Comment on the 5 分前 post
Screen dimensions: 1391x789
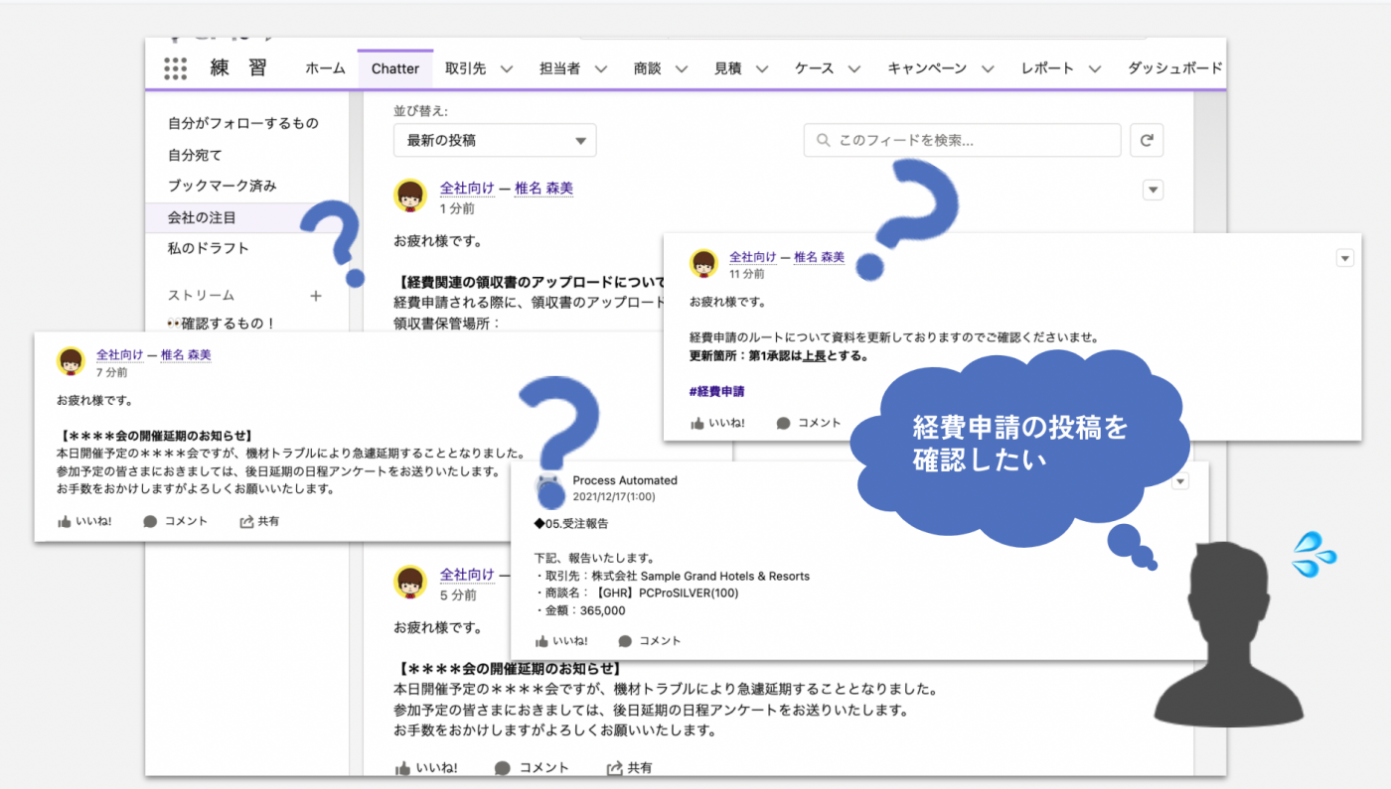[x=532, y=767]
